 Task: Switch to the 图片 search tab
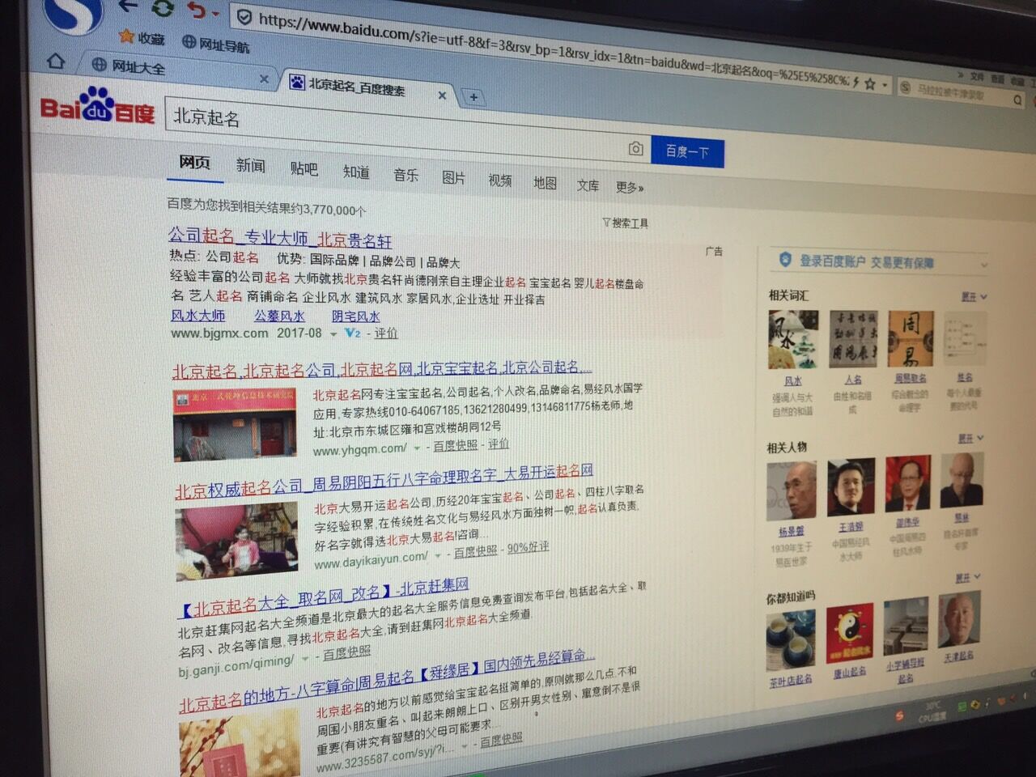pos(454,178)
